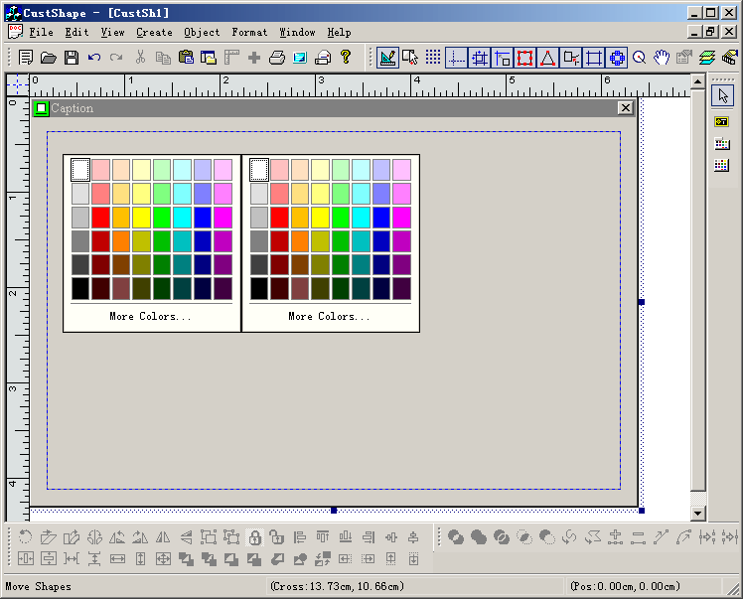
Task: Pick pure red in the left palette
Action: point(100,218)
